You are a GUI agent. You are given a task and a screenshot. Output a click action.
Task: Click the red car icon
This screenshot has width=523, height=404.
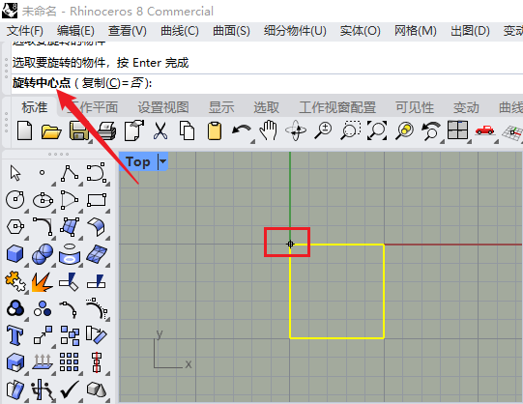(484, 130)
